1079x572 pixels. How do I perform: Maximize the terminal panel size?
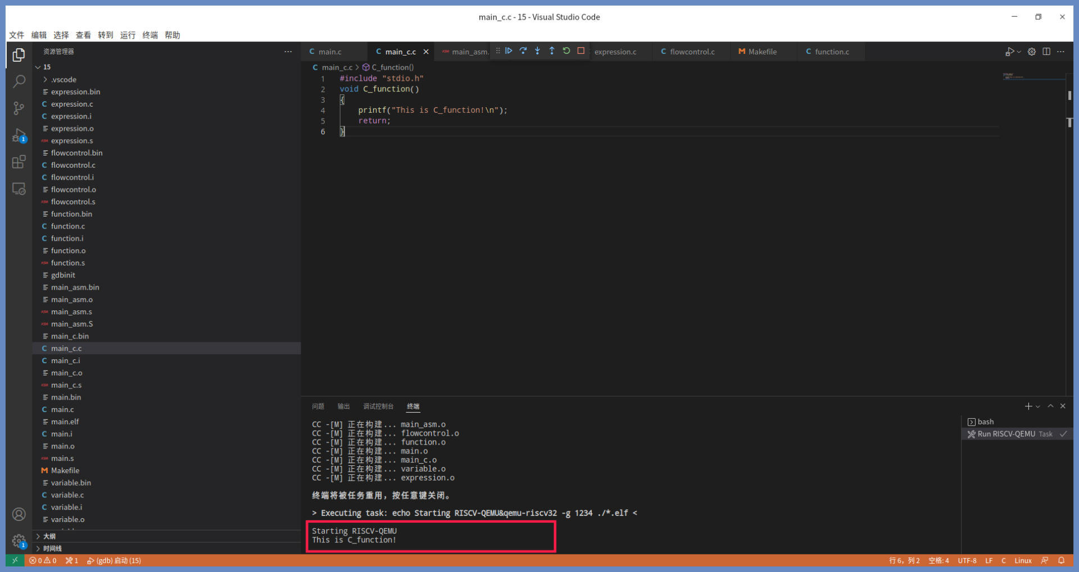(1050, 406)
